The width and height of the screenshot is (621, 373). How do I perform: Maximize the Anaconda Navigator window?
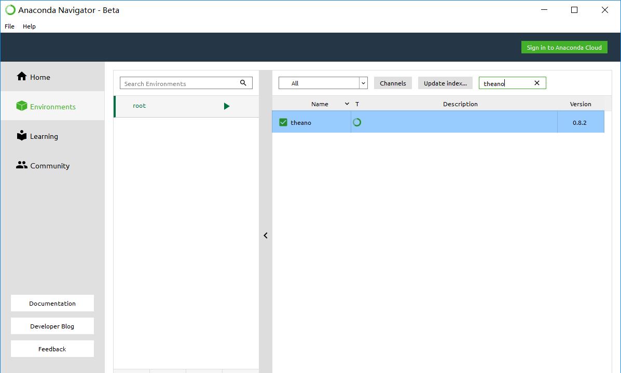click(574, 10)
